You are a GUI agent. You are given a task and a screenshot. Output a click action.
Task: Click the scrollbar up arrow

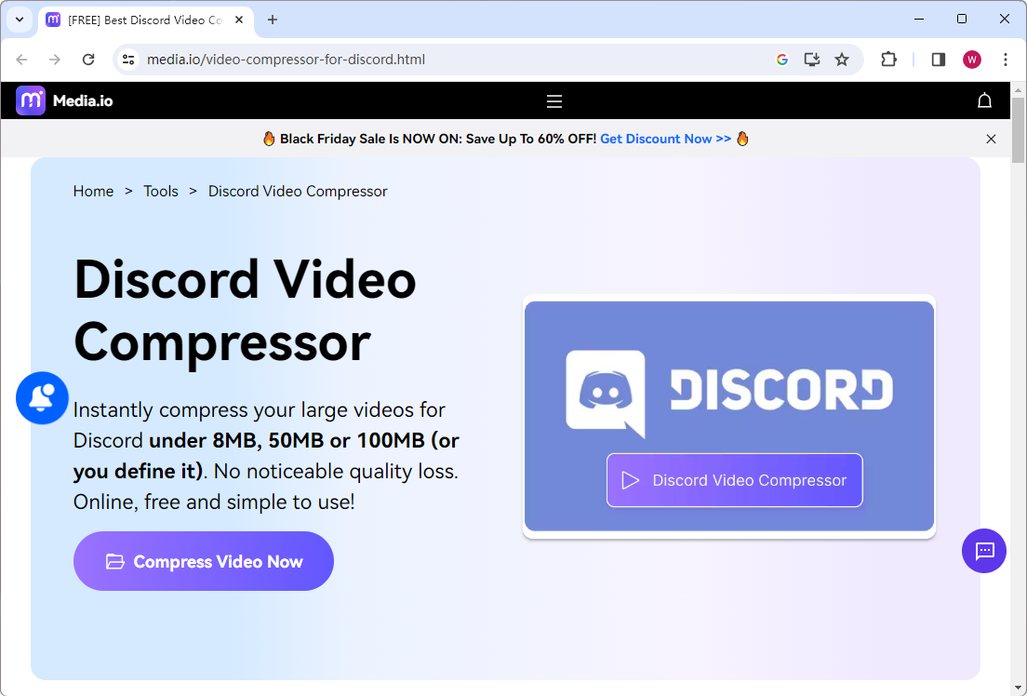1018,89
